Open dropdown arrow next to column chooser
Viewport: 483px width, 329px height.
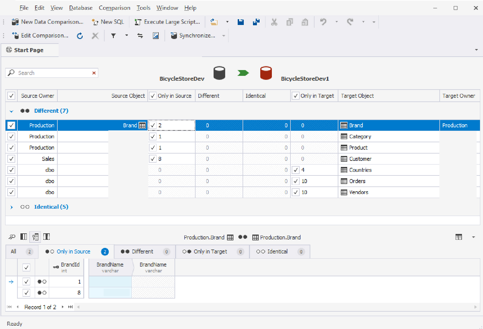(x=474, y=237)
